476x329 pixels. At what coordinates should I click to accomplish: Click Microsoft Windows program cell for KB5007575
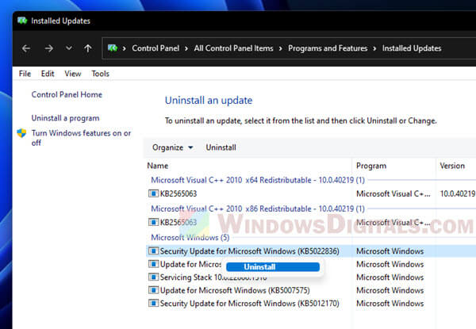coord(390,290)
